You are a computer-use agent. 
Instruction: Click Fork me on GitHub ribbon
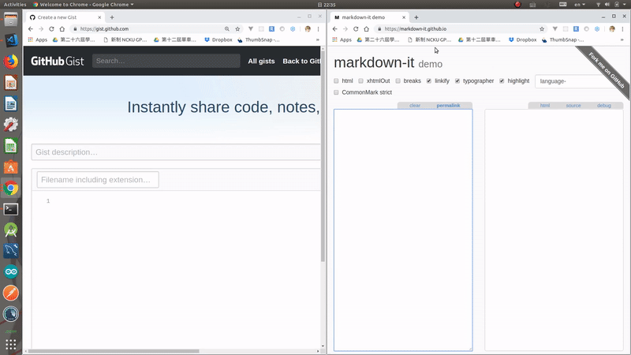(606, 70)
